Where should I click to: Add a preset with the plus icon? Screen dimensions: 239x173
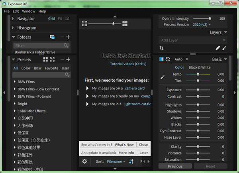click(x=68, y=59)
